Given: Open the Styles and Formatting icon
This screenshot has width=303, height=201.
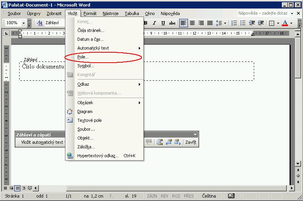Looking at the screenshot, I should point(40,23).
